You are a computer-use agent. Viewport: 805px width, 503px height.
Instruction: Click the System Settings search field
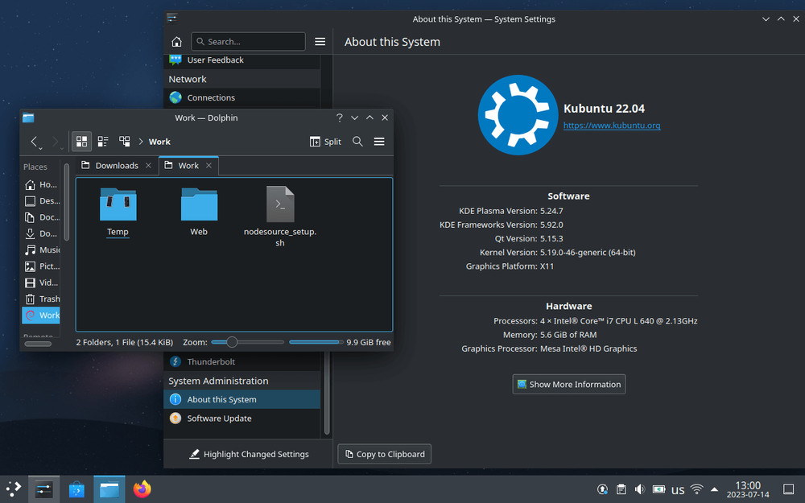[249, 42]
